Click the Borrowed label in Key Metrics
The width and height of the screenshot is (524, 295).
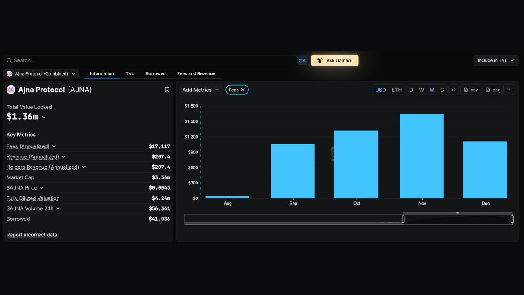tap(18, 219)
